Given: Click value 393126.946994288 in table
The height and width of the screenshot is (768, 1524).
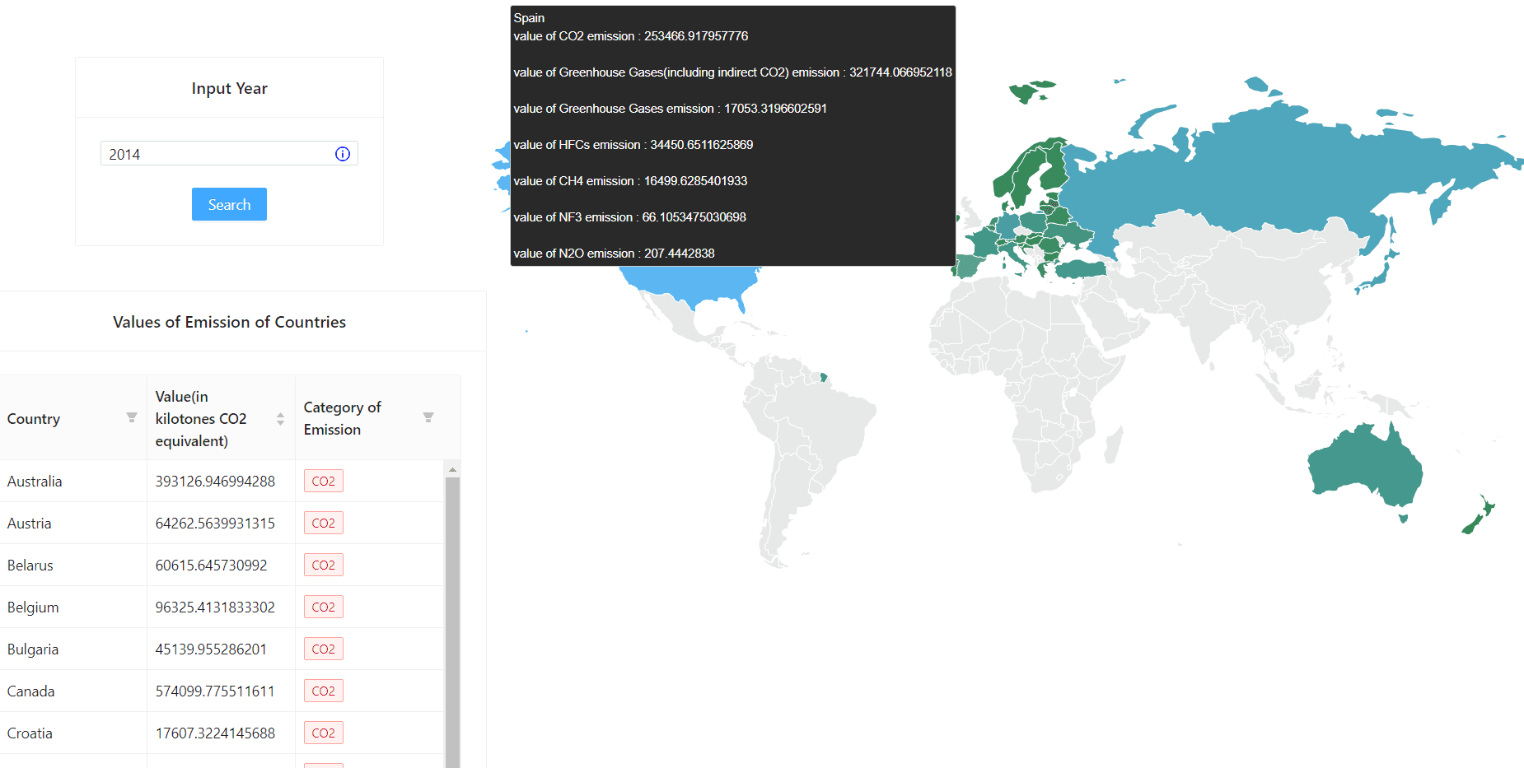Looking at the screenshot, I should coord(215,482).
